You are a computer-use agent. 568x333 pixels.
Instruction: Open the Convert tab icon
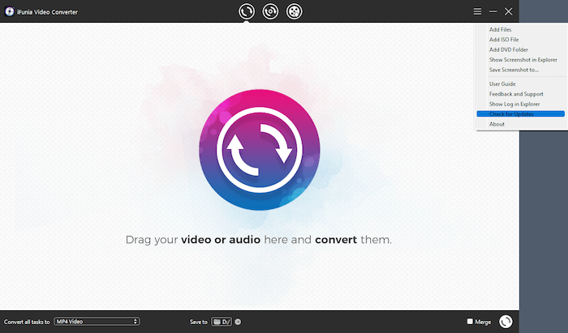click(247, 11)
